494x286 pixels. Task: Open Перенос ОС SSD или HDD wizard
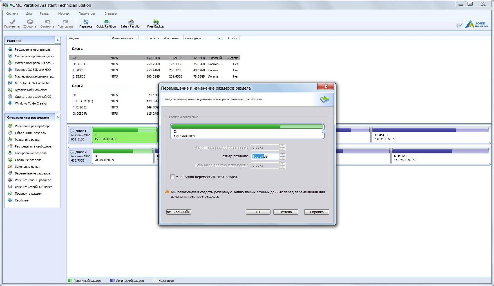click(30, 70)
